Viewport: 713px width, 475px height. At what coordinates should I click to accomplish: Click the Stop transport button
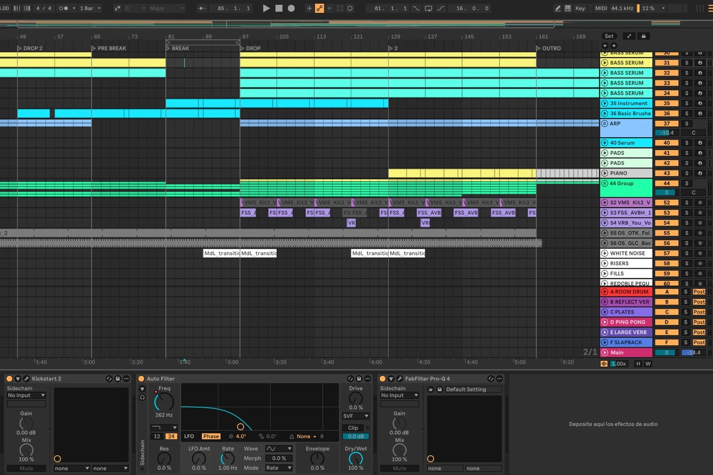279,8
